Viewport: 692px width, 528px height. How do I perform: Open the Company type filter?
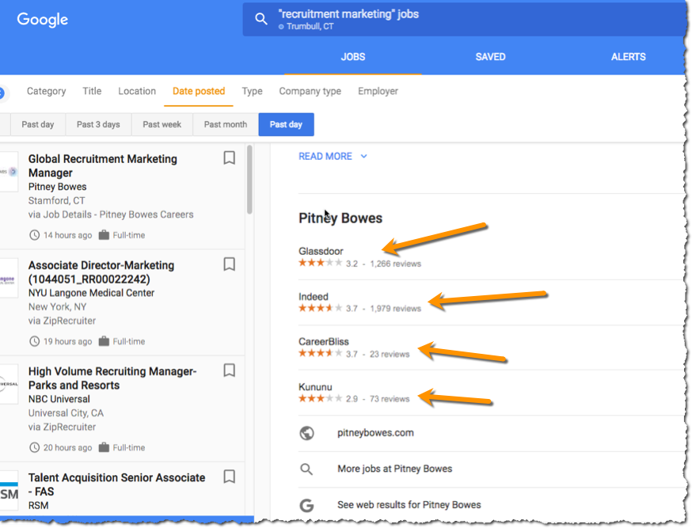[310, 91]
